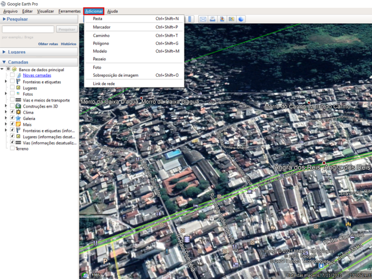372x279 pixels.
Task: Click flag icon of Fronteiras e etiquetas (infor...)
Action: coord(18,131)
